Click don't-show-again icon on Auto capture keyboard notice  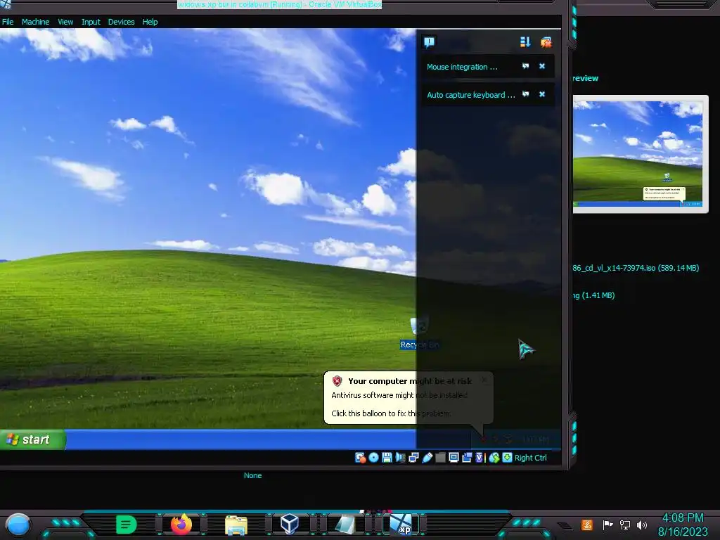[x=525, y=94]
